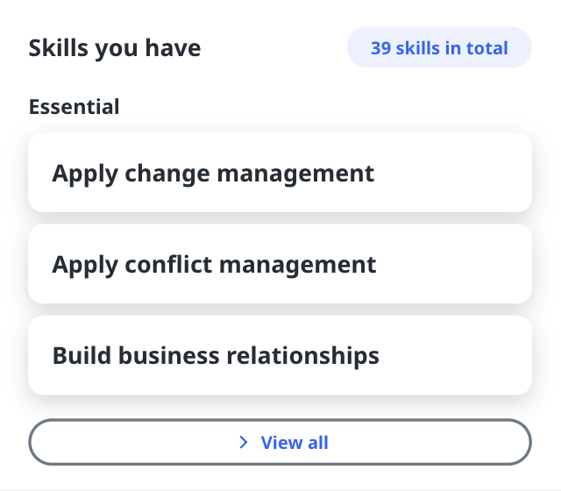
Task: Click the Essential category label
Action: tap(75, 107)
